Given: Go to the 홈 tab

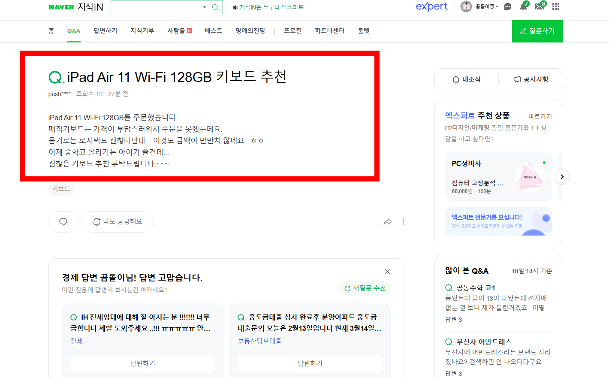Looking at the screenshot, I should tap(51, 31).
